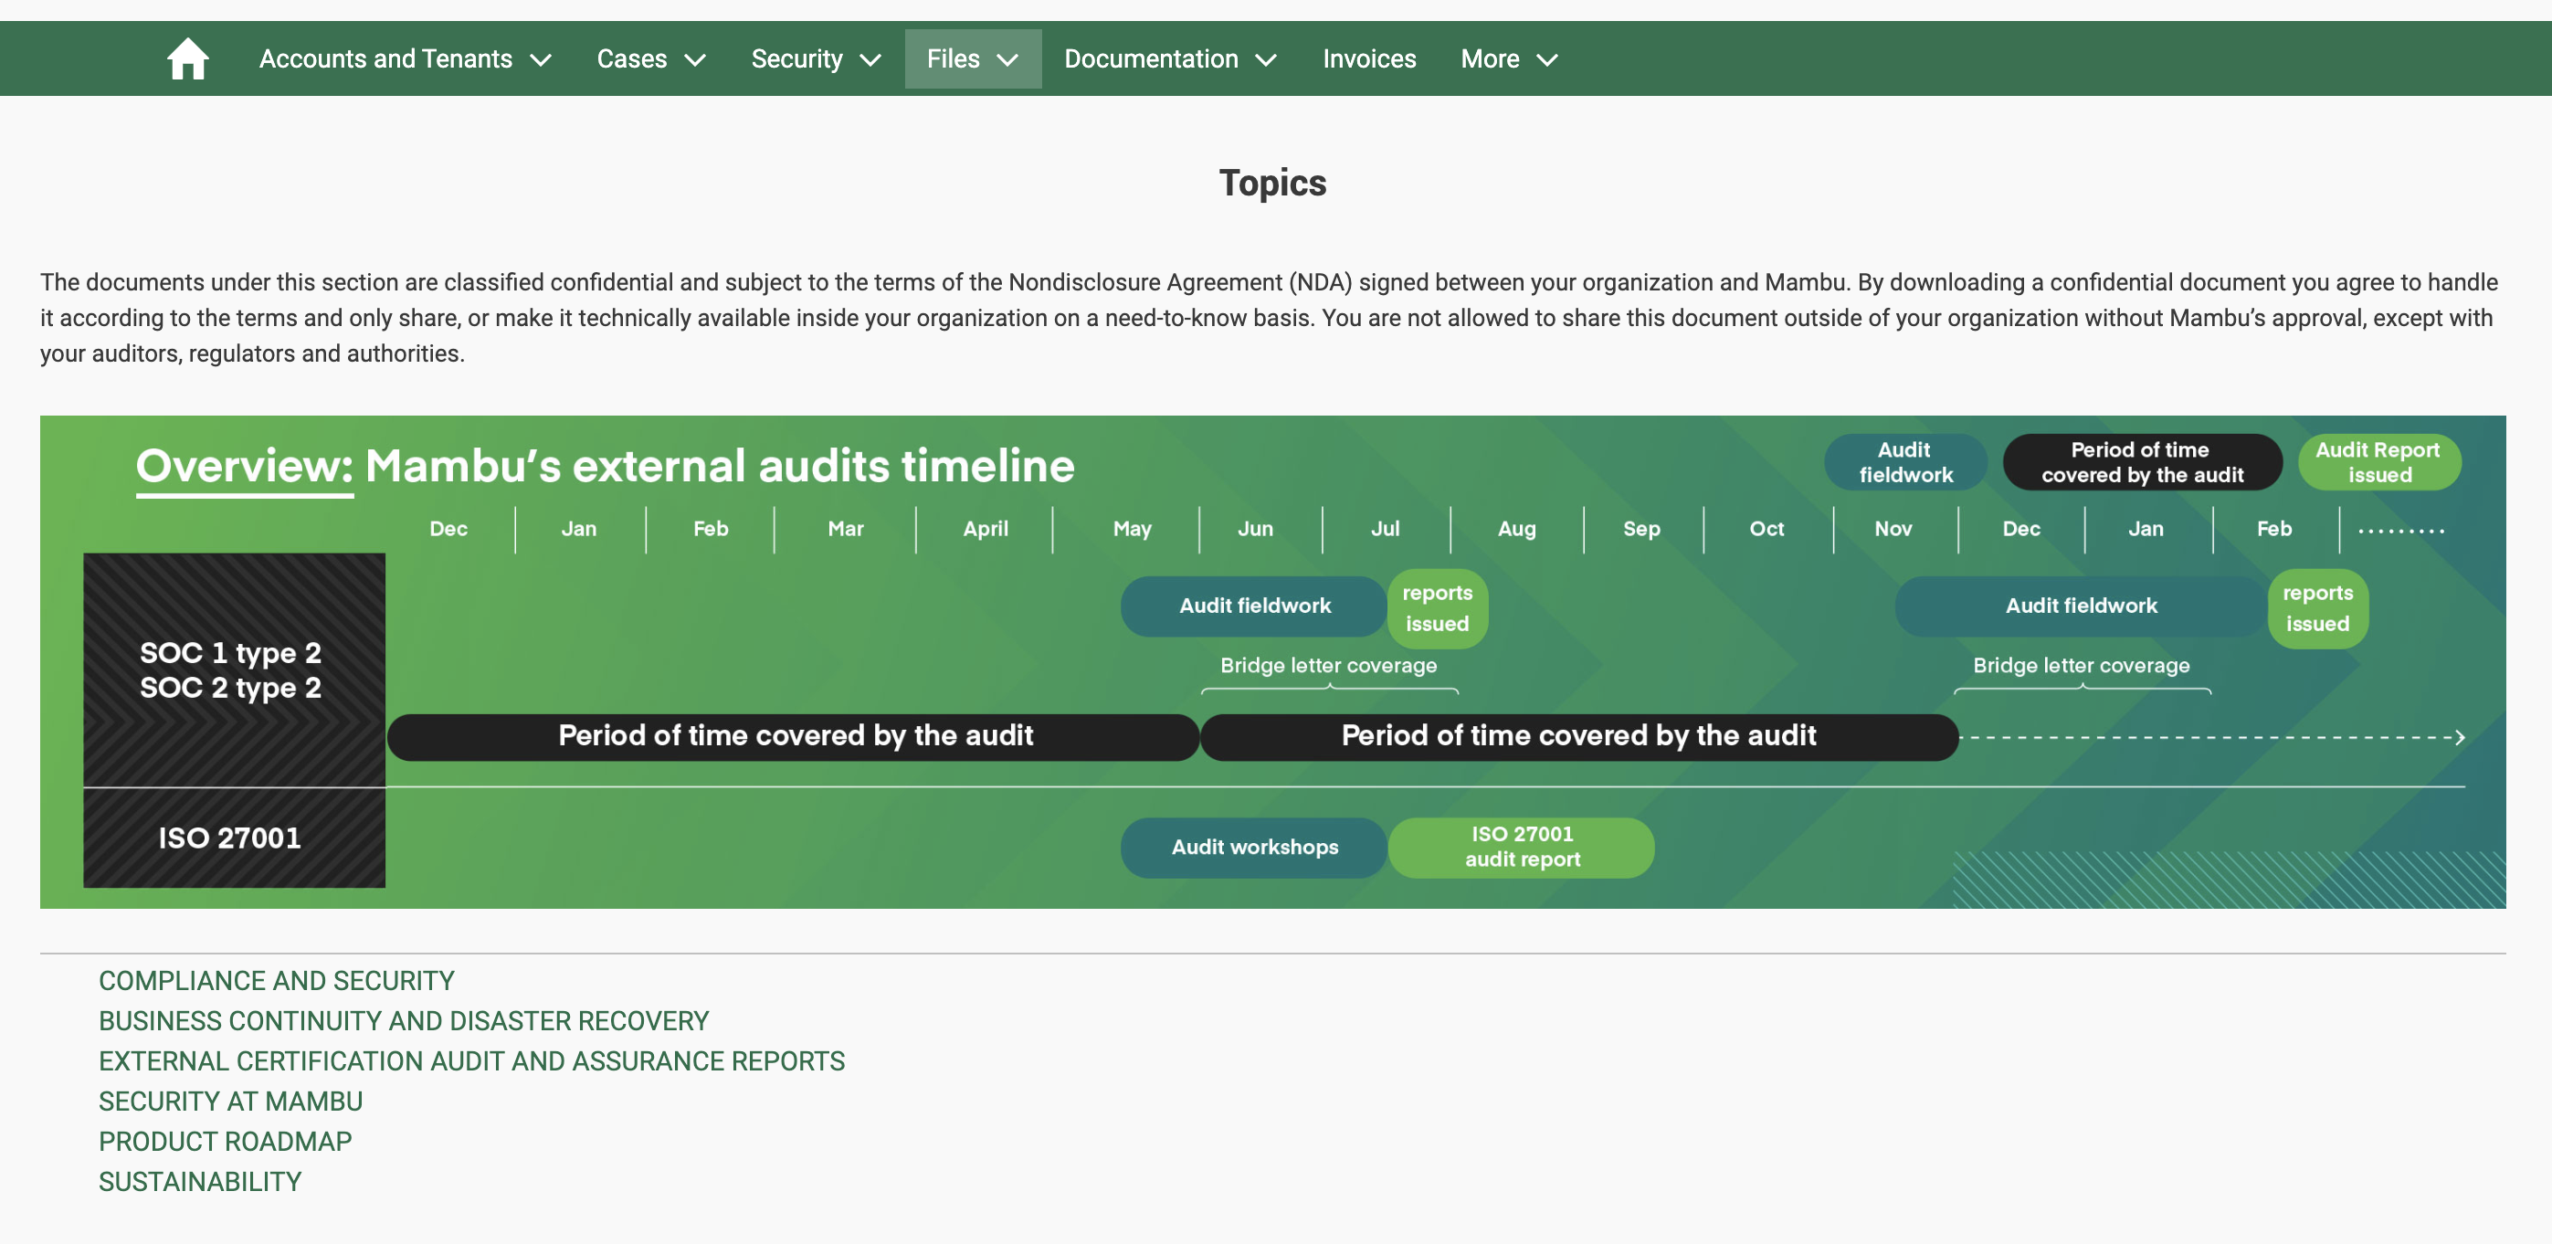
Task: Open the Product Roadmap topic
Action: tap(225, 1141)
